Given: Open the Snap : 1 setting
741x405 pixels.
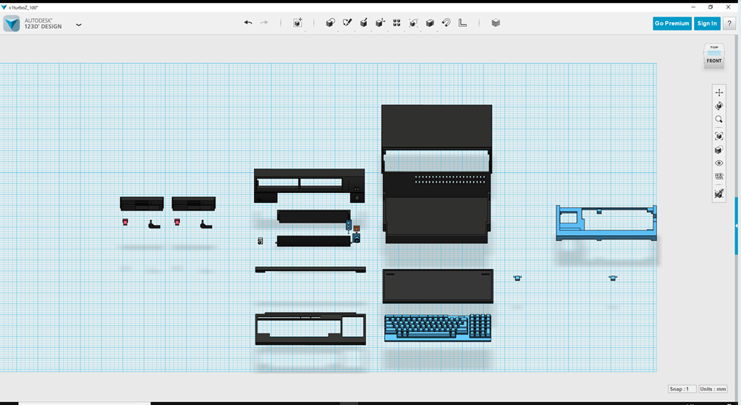Looking at the screenshot, I should [682, 389].
